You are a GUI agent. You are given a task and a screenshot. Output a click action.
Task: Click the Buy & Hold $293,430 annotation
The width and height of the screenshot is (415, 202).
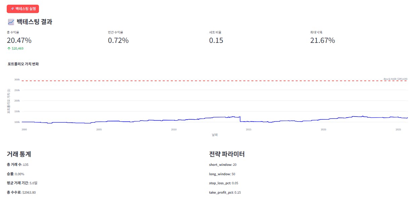click(395, 79)
